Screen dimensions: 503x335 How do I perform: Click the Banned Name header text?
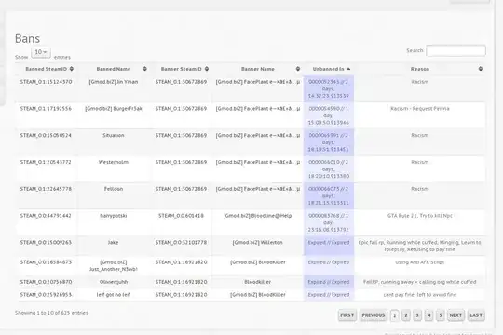click(114, 69)
